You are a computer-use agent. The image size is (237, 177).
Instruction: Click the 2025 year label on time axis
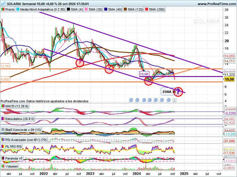click(184, 174)
